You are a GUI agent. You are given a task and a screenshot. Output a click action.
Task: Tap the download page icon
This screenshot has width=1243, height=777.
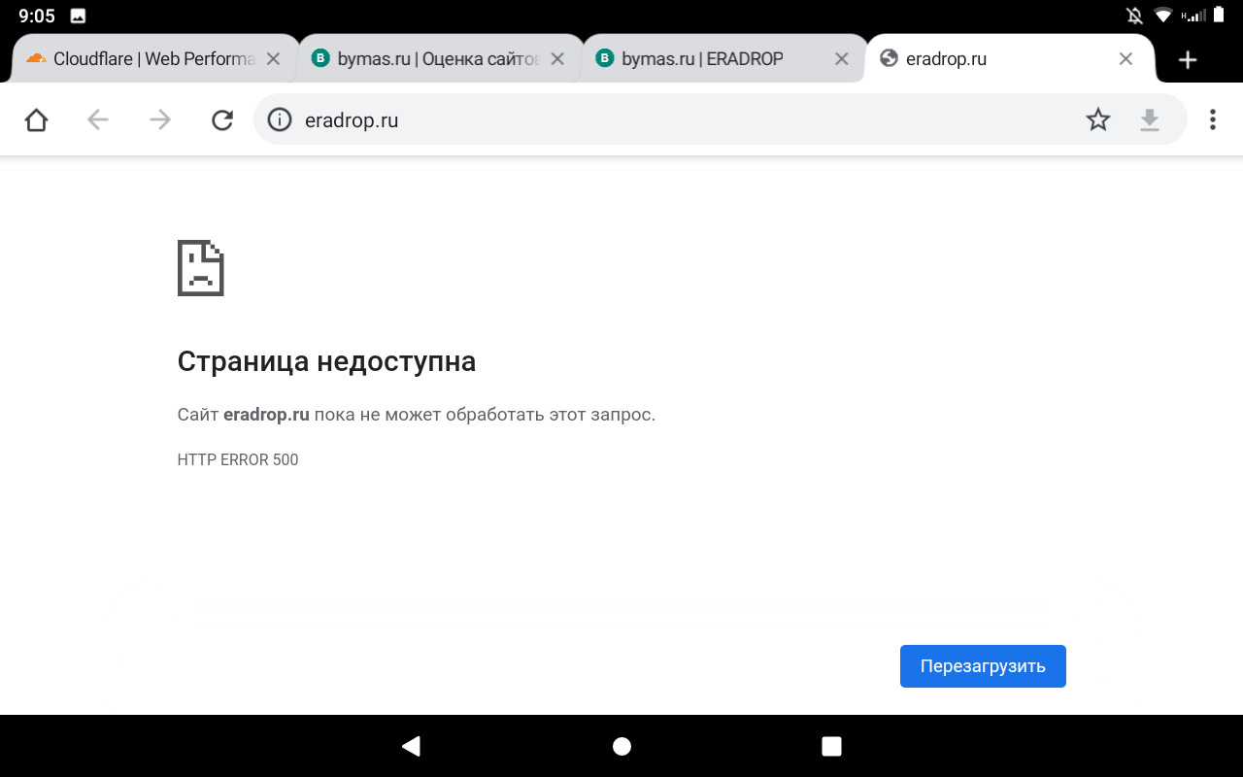coord(1150,119)
